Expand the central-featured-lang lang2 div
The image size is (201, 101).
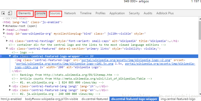(10, 90)
